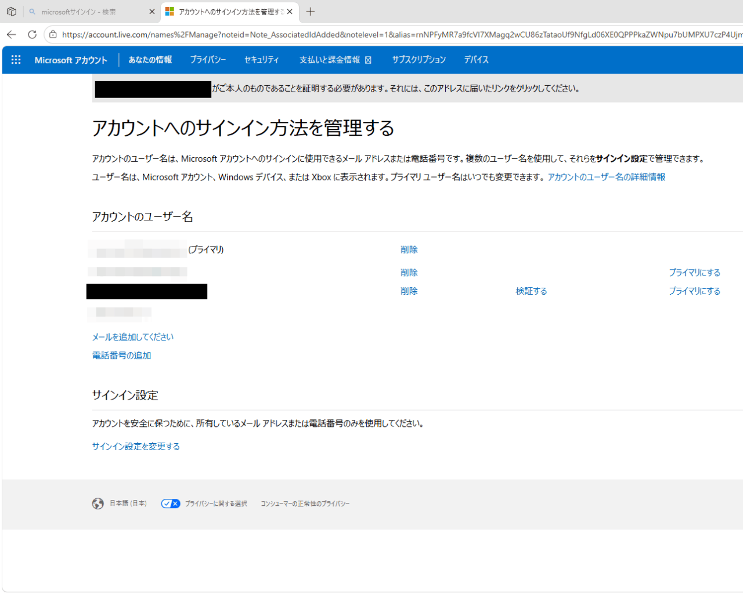Delete the primary username via 削除
Viewport: 743px width, 594px height.
point(409,249)
